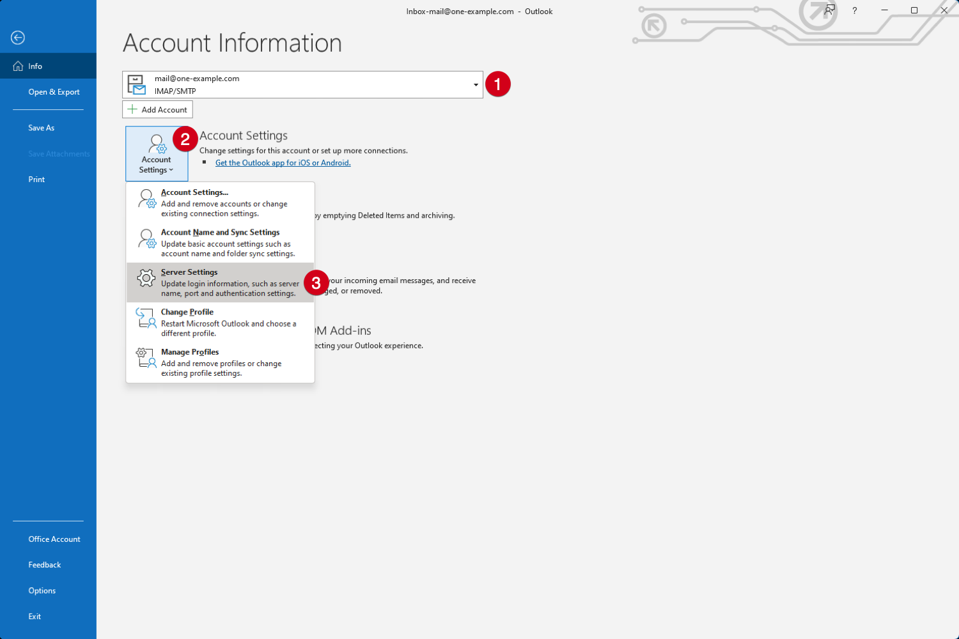Click the Help question mark icon
This screenshot has height=639, width=959.
854,10
